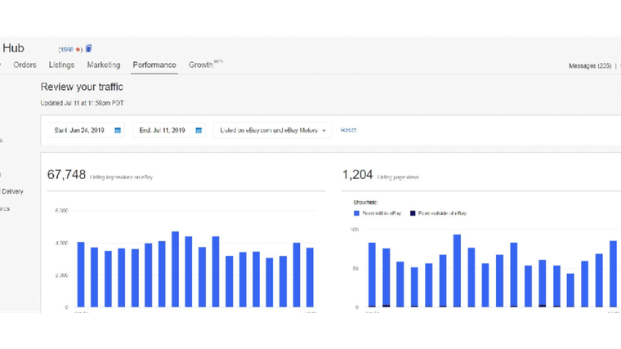Toggle the 'From outside of eBay' legend series
This screenshot has height=349, width=621.
click(438, 213)
